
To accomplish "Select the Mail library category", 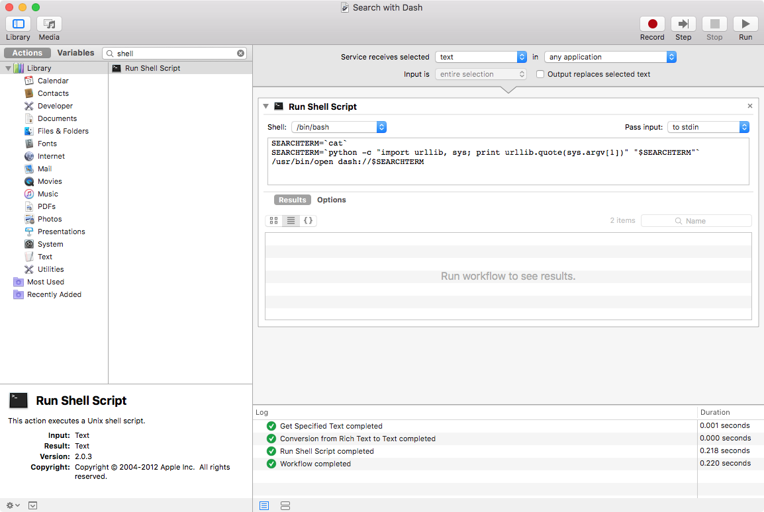I will 44,169.
